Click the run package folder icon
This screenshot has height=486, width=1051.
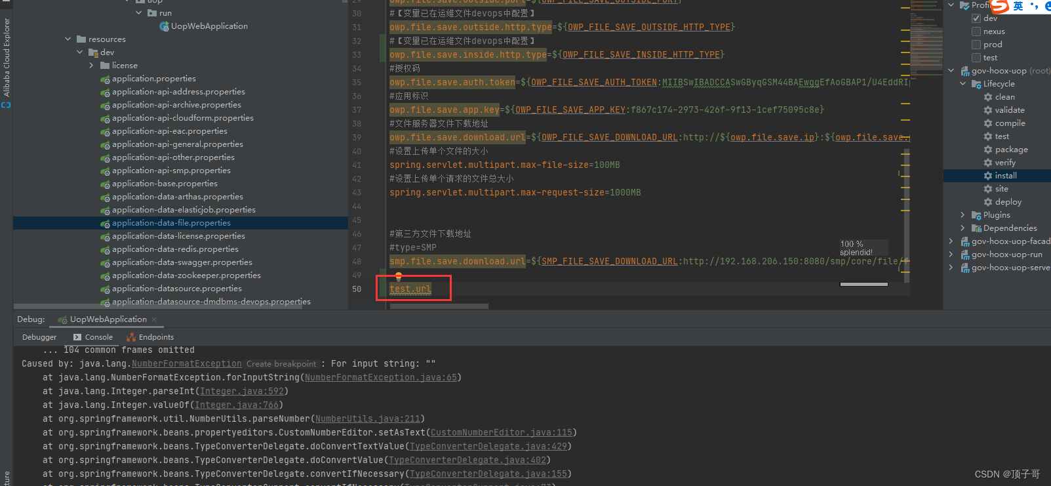(x=152, y=13)
